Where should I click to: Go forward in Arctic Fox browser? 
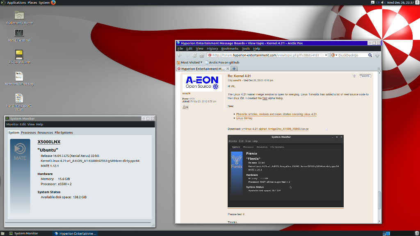pos(187,55)
